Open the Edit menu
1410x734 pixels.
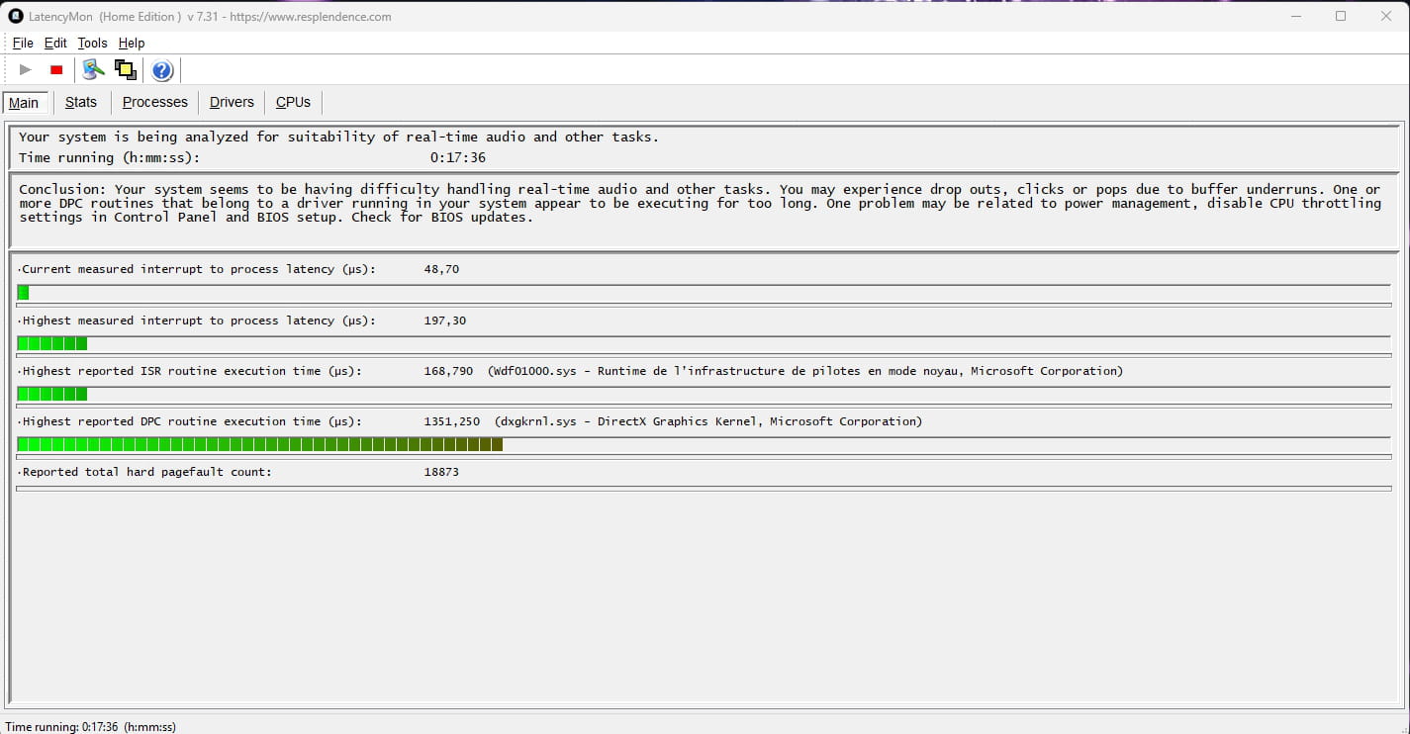click(x=55, y=43)
